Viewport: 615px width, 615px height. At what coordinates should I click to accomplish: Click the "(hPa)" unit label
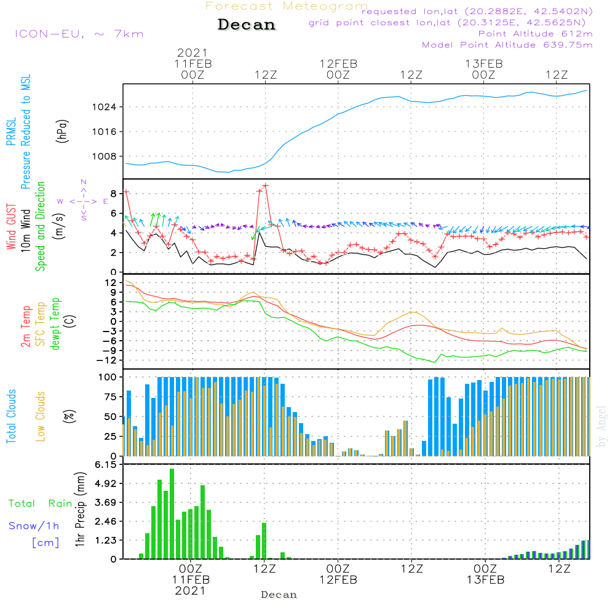click(61, 131)
